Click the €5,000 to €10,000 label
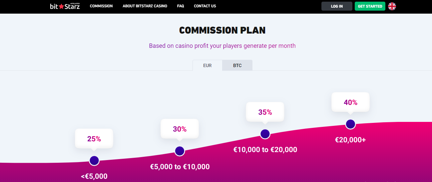 point(180,167)
